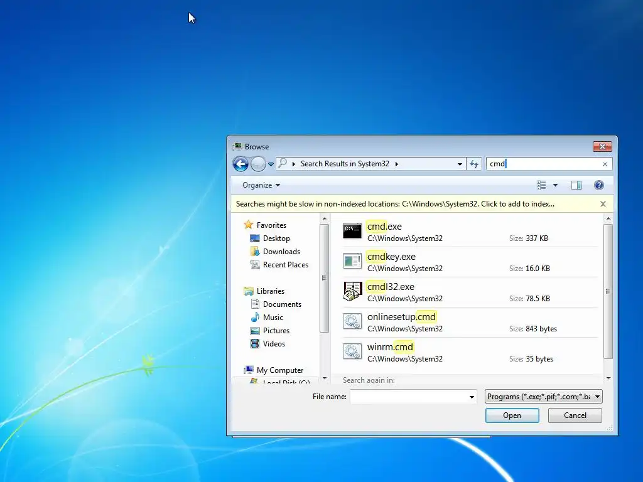The width and height of the screenshot is (643, 482).
Task: Click the search magnifier icon in address bar
Action: [x=283, y=164]
